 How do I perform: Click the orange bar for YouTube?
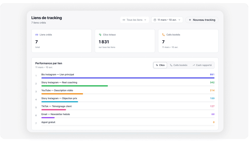click(x=62, y=94)
